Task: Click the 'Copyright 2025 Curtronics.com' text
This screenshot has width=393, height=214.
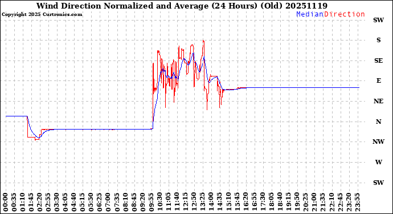Action: (42, 15)
